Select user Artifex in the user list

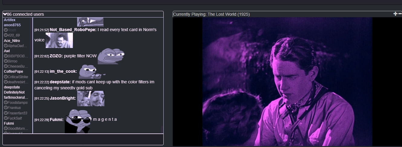click(10, 20)
